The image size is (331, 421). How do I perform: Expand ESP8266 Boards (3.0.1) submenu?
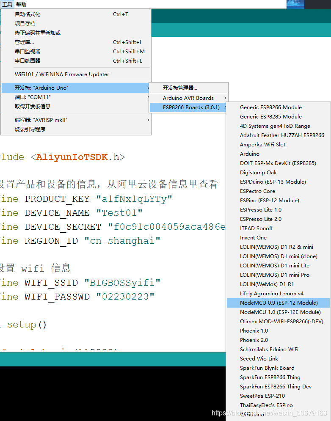click(x=189, y=107)
